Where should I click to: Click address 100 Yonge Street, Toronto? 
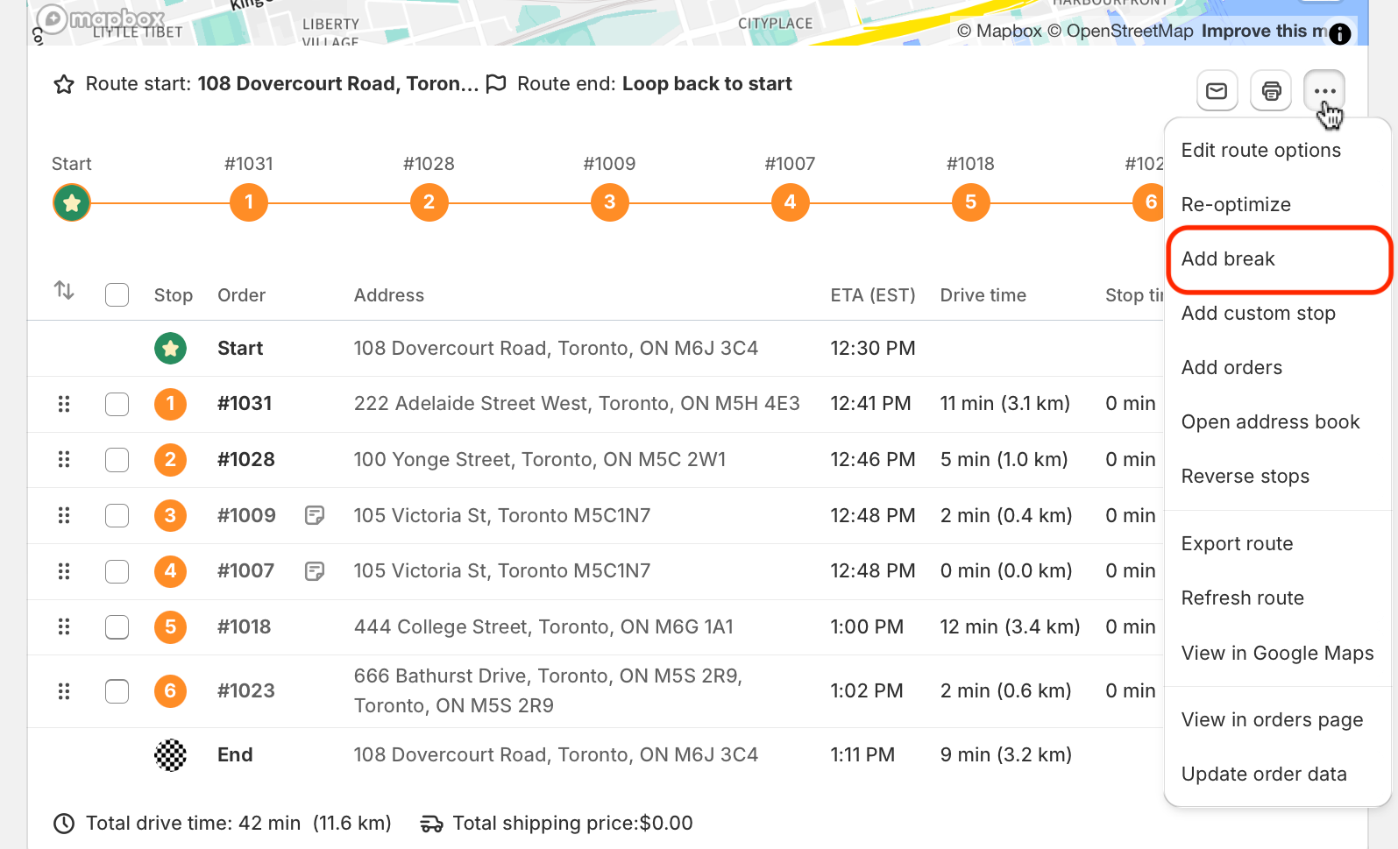click(x=540, y=460)
